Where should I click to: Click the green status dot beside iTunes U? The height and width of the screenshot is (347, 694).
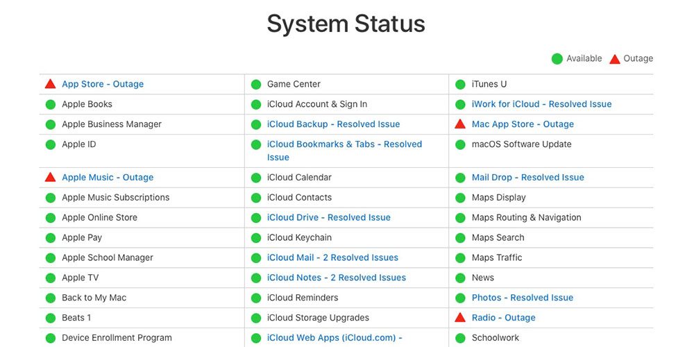460,85
